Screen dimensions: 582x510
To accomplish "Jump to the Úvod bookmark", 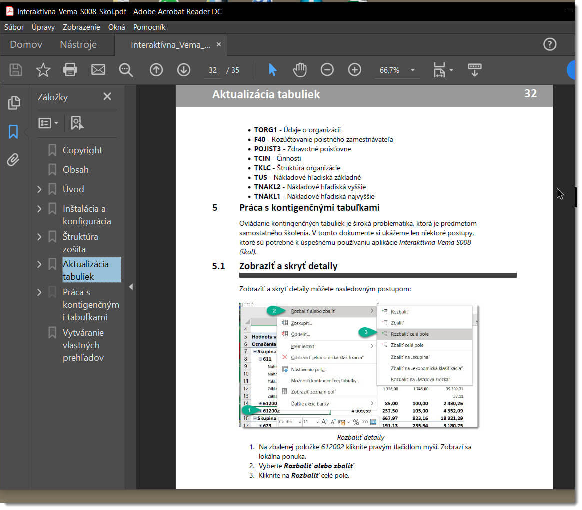I will pyautogui.click(x=73, y=189).
